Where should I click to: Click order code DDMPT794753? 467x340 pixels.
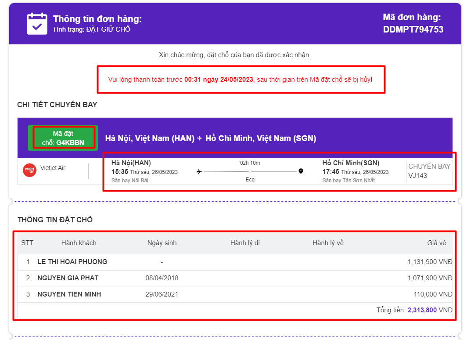coord(413,29)
